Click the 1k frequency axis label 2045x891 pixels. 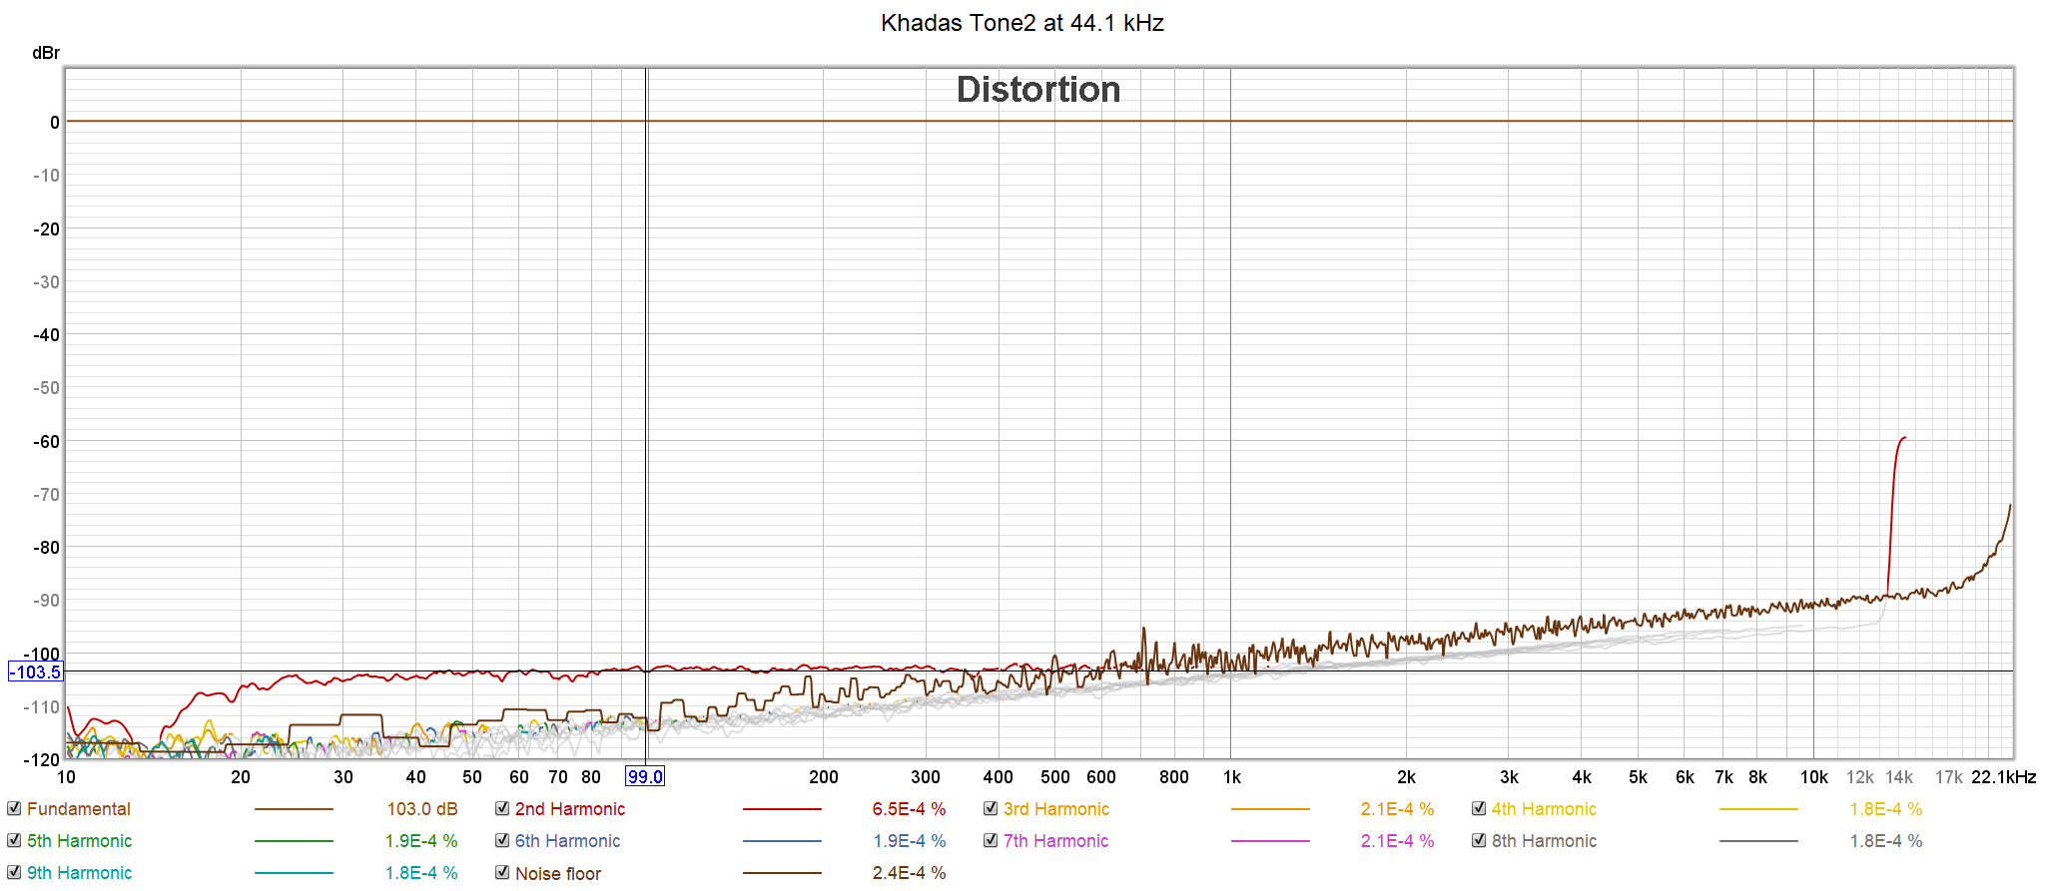point(1232,777)
